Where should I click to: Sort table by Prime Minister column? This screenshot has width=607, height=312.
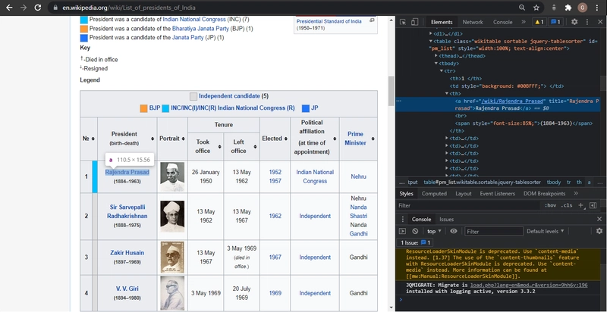pyautogui.click(x=373, y=139)
